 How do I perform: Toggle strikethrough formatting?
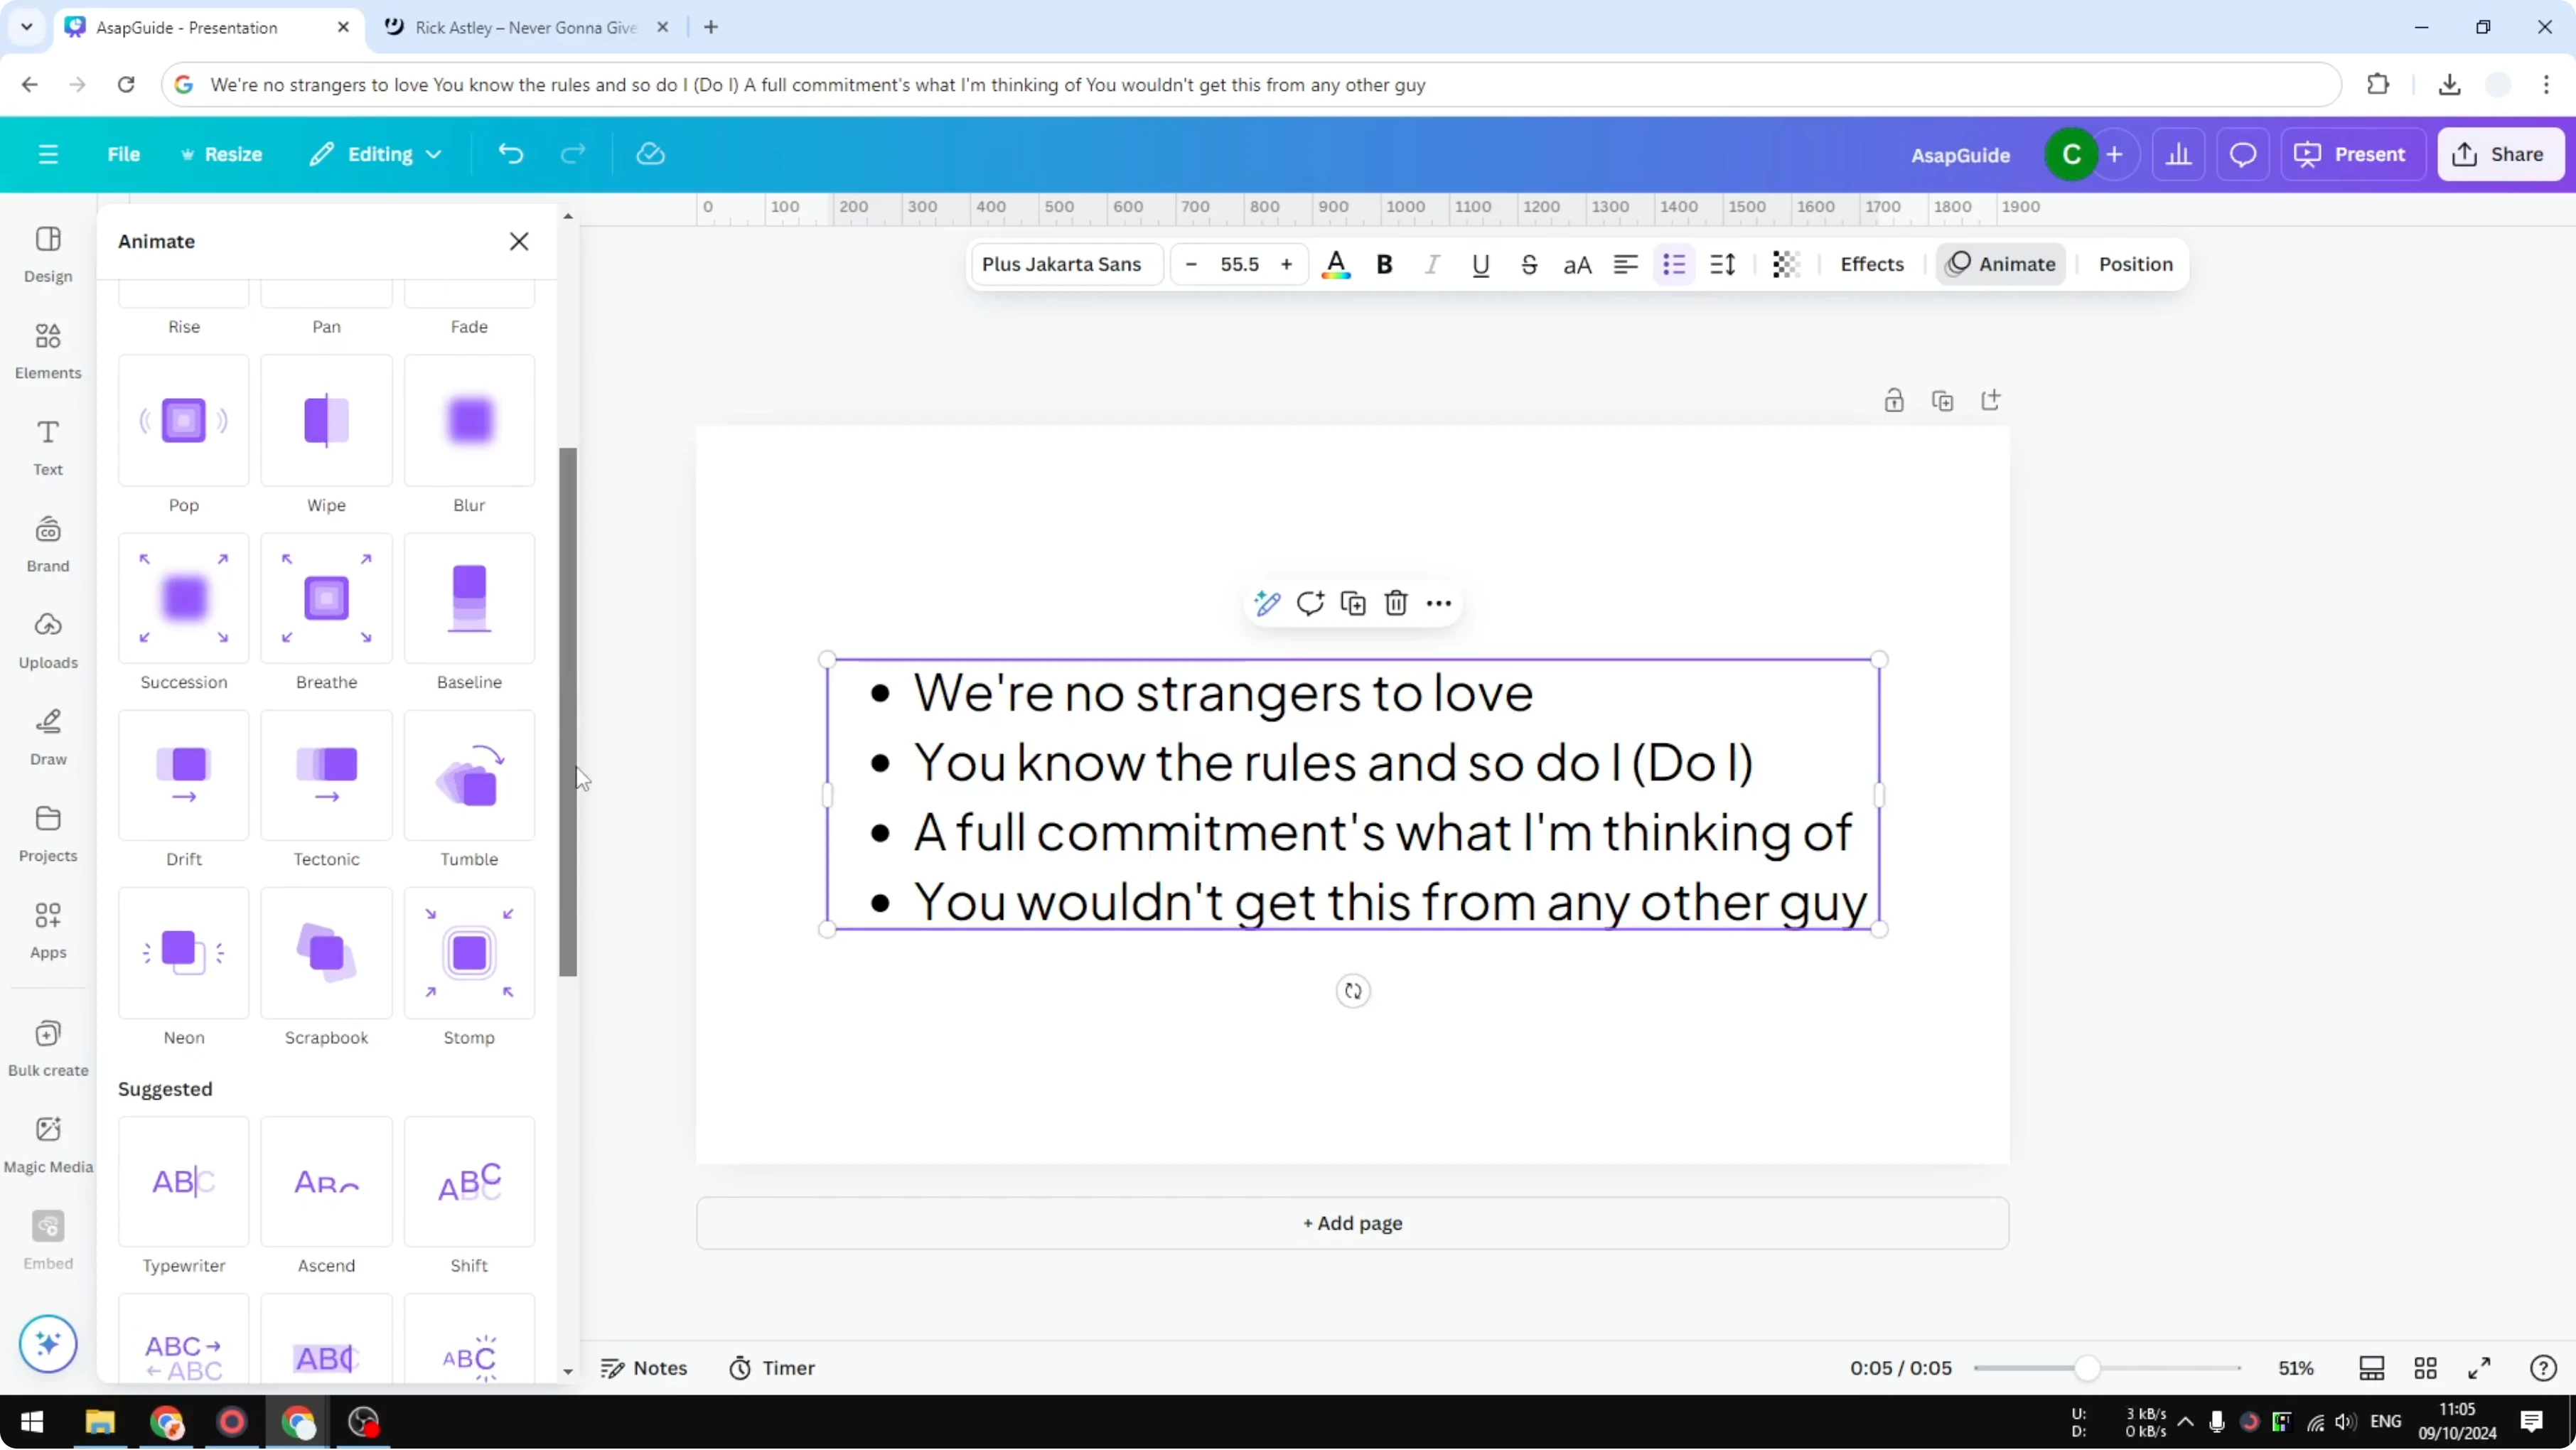(1529, 265)
